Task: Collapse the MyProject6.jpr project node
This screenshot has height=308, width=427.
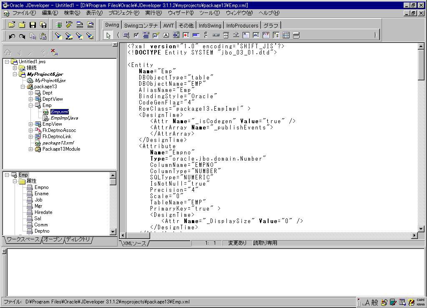Action: pyautogui.click(x=15, y=74)
